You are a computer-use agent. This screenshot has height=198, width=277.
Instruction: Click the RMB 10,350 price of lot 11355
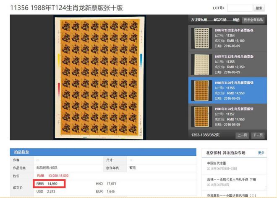236,67
